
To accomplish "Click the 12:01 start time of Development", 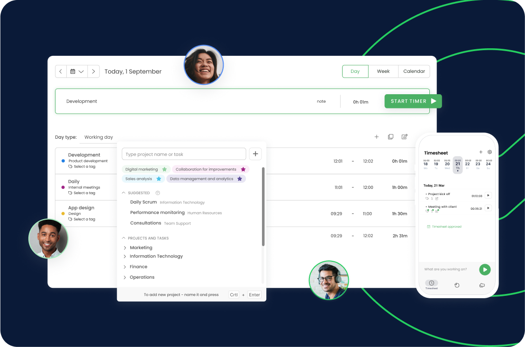I will (x=338, y=161).
